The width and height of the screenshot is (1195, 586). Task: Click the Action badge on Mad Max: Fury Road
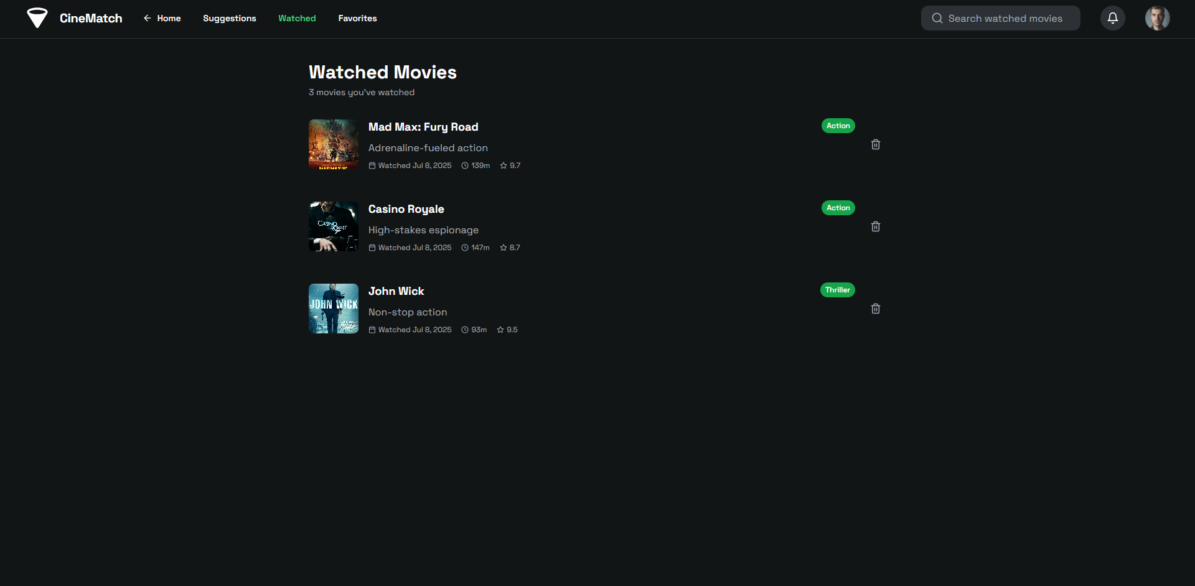(x=838, y=125)
